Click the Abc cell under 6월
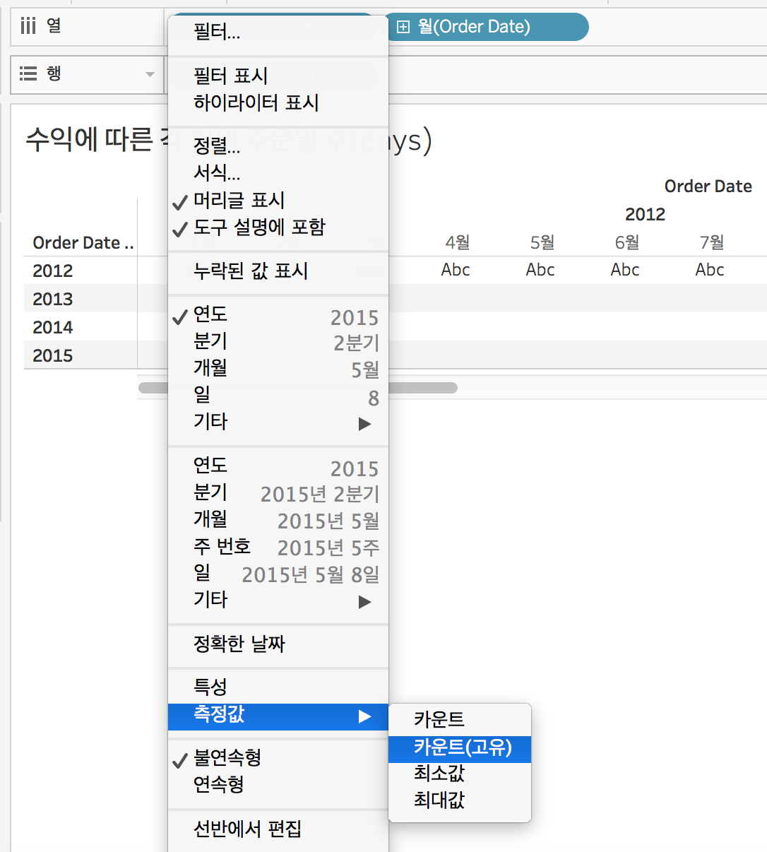This screenshot has height=852, width=767. [x=625, y=270]
